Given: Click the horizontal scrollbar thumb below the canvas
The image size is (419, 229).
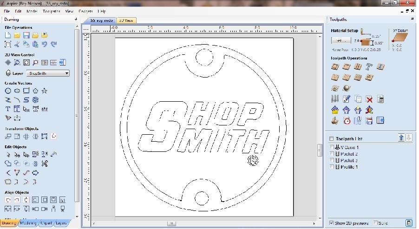Looking at the screenshot, I should click(171, 223).
